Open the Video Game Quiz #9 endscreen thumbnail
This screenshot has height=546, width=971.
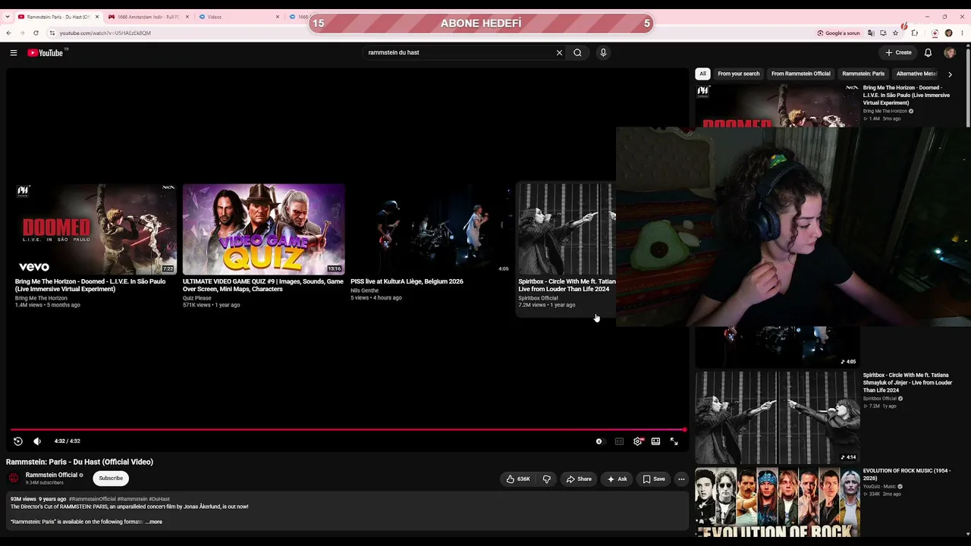point(264,229)
